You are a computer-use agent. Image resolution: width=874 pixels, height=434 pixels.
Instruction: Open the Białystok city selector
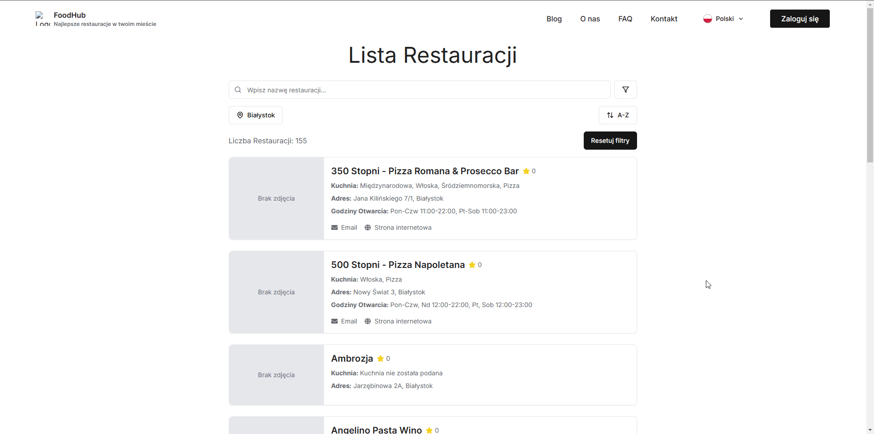(255, 115)
